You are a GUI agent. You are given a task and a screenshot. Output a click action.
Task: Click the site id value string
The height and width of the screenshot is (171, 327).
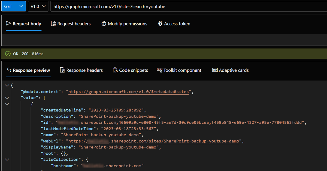tap(181, 122)
